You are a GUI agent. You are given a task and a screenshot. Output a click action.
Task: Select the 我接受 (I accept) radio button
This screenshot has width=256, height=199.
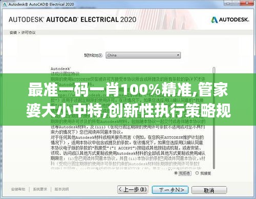[x=197, y=173]
